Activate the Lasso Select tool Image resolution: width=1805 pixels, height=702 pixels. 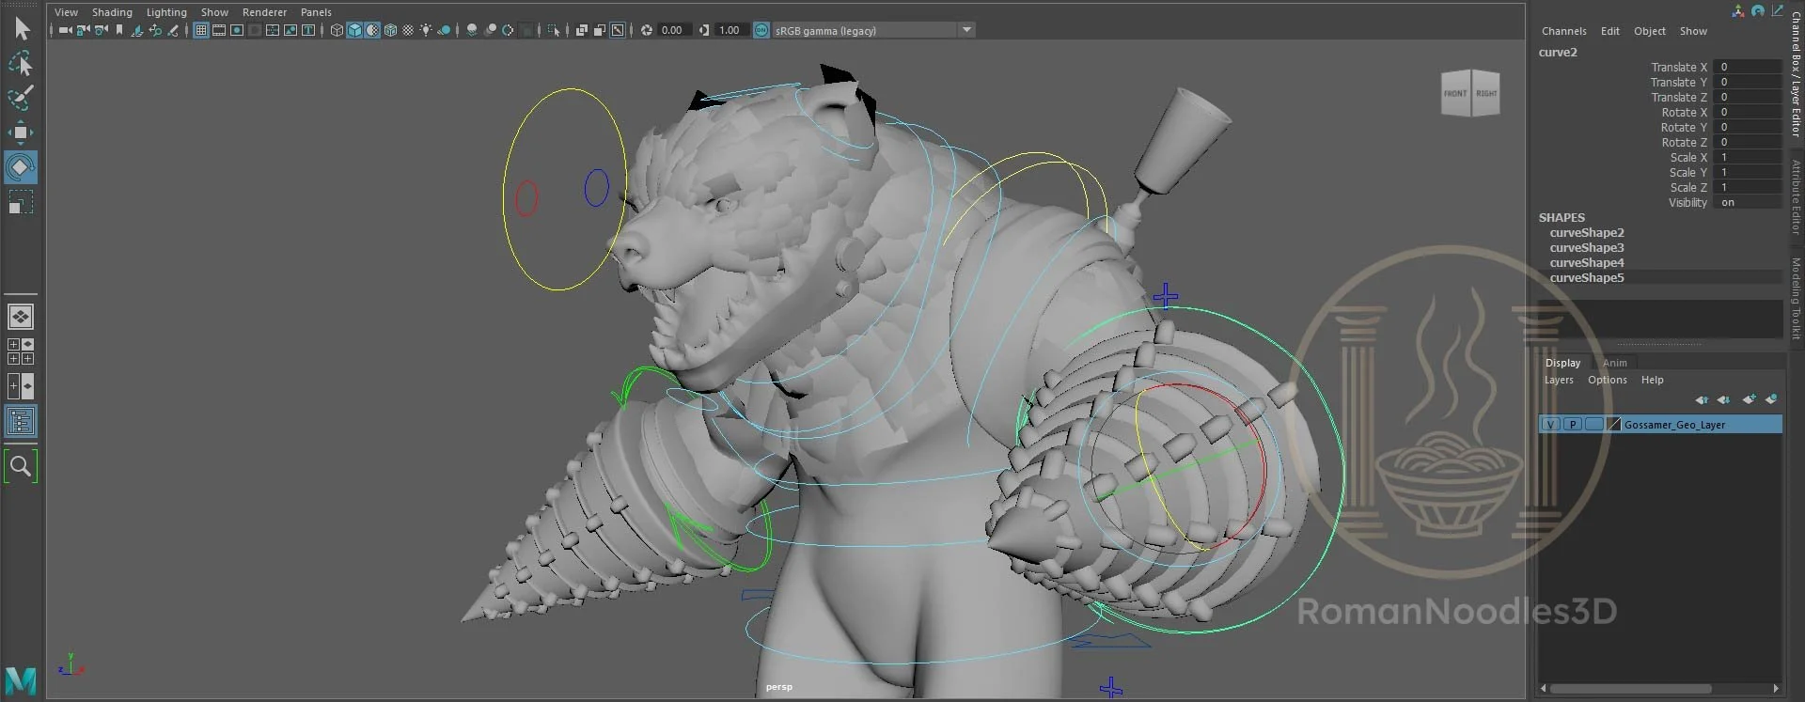tap(21, 64)
